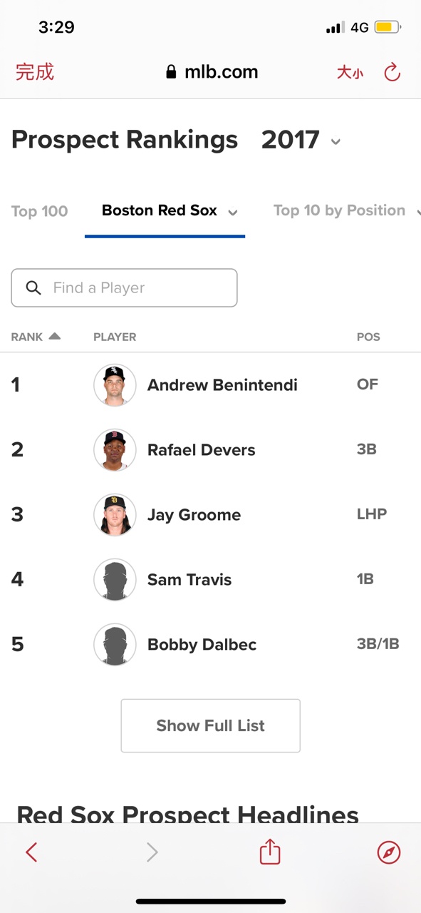Tap the mlb.com address bar
This screenshot has width=421, height=913.
(212, 72)
